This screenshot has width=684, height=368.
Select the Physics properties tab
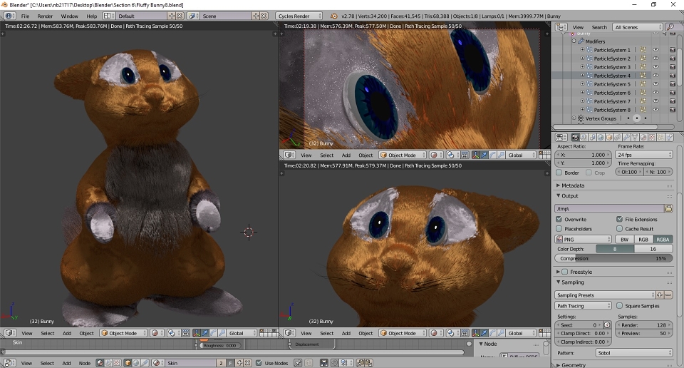click(669, 138)
